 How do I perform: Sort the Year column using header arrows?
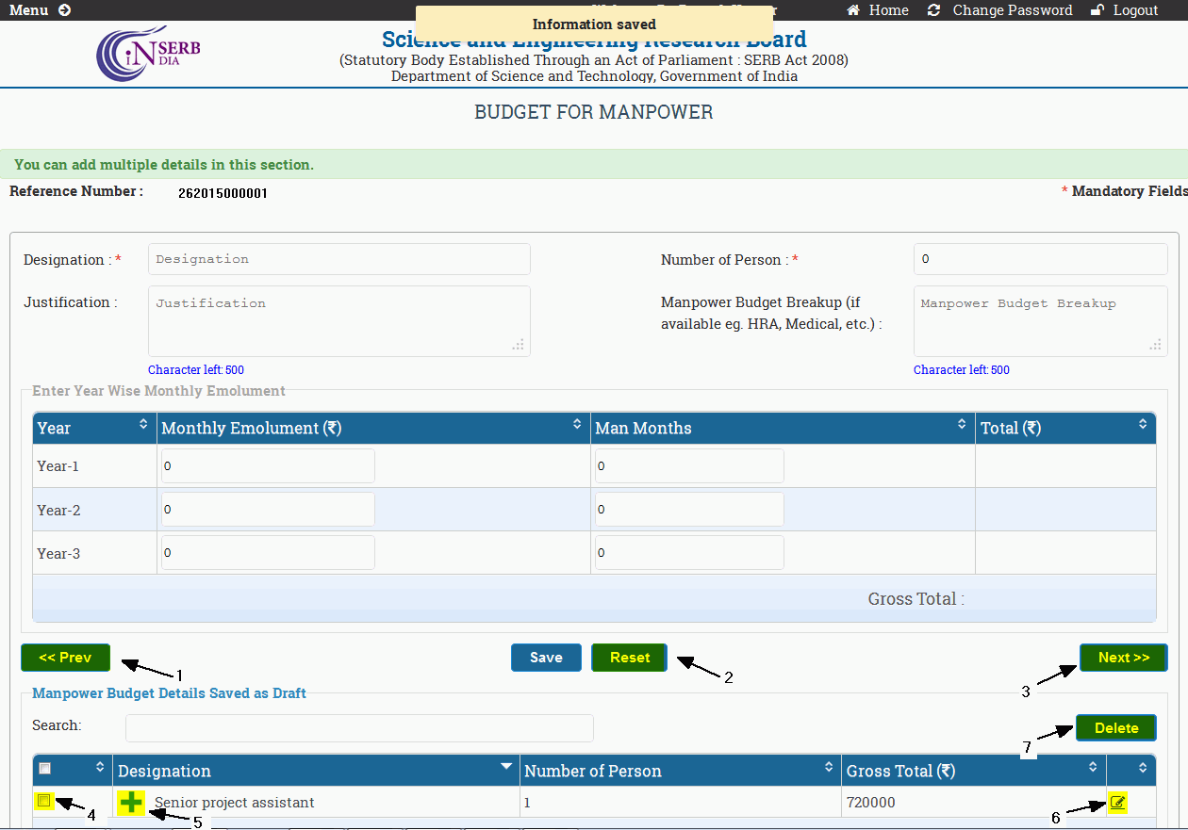[x=143, y=425]
